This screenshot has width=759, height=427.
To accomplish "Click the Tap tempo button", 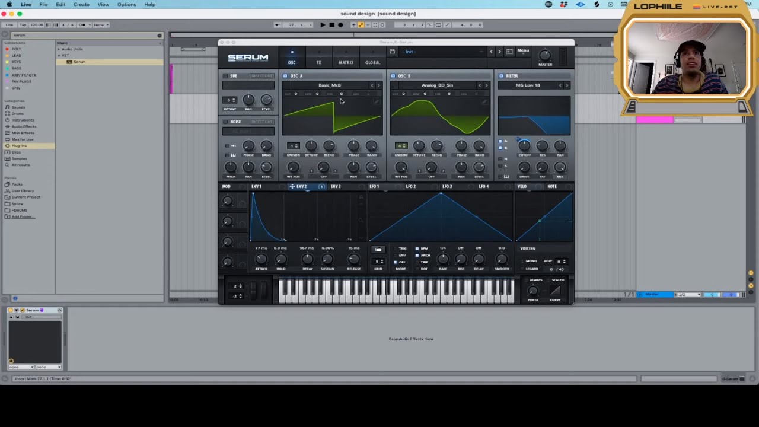I will pyautogui.click(x=23, y=25).
